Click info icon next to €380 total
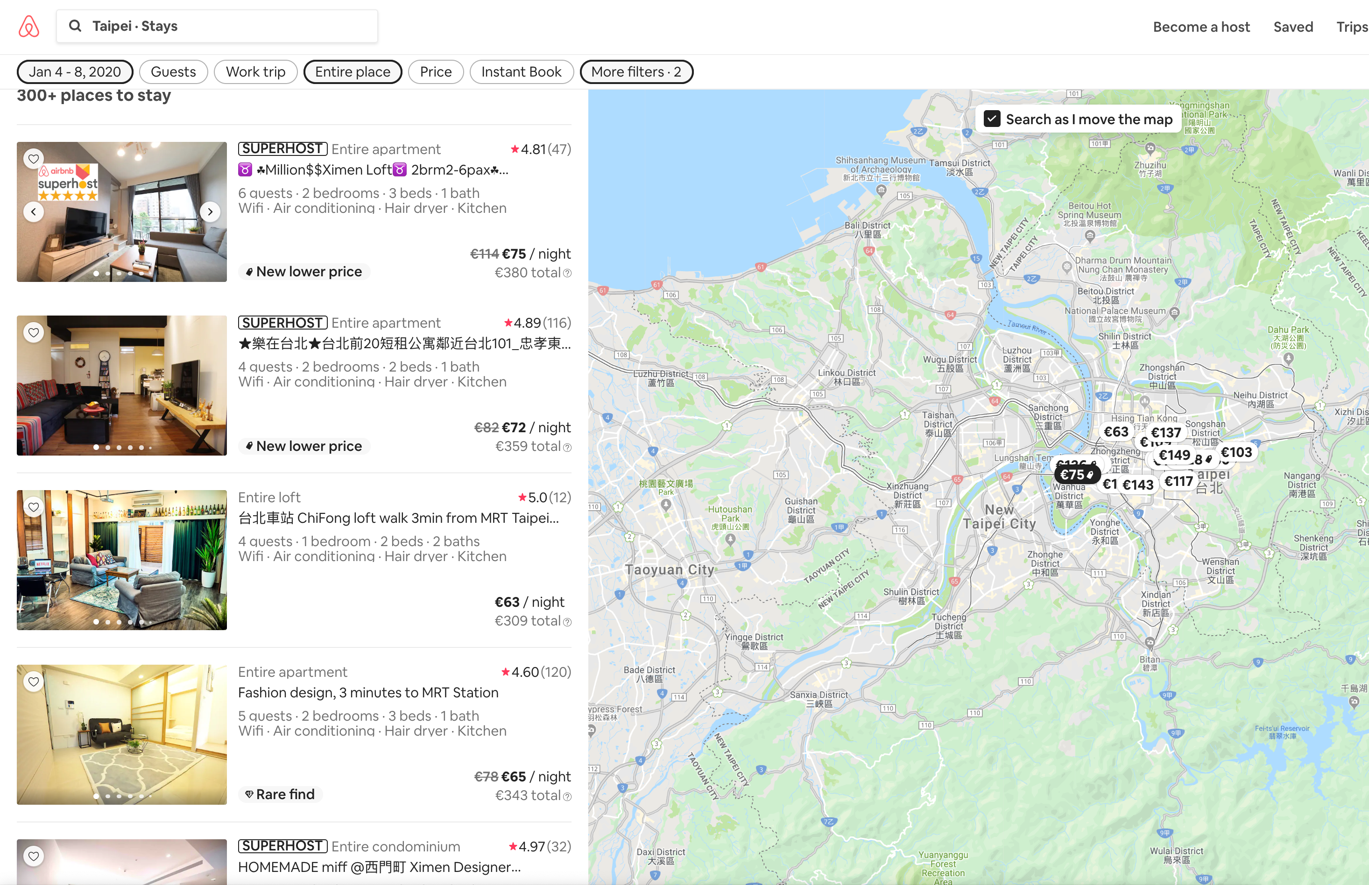The width and height of the screenshot is (1369, 885). coord(567,274)
